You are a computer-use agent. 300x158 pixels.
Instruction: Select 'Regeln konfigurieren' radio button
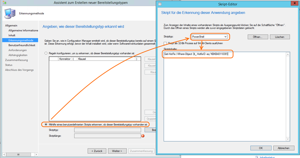click(x=46, y=53)
